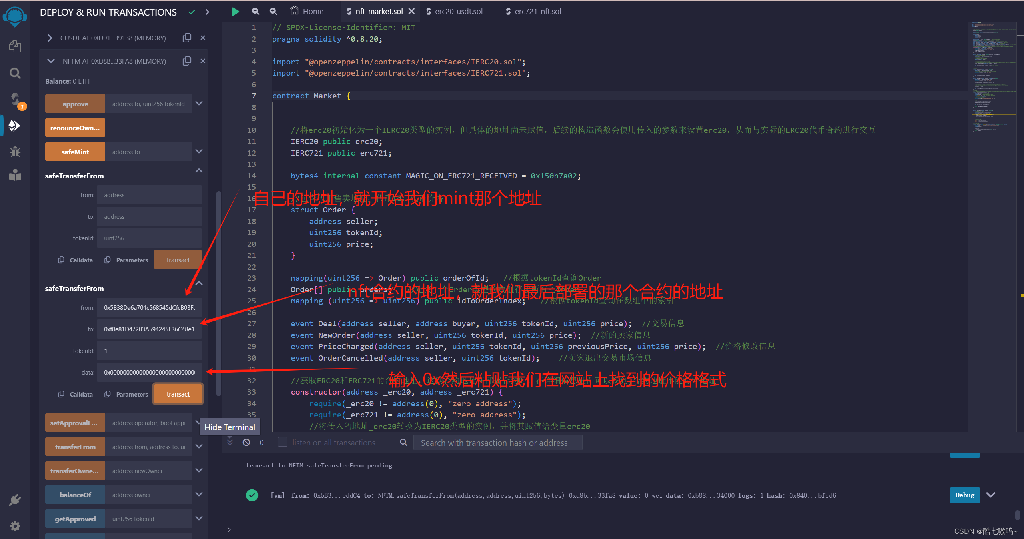Click the safeMint function button
The width and height of the screenshot is (1024, 539).
click(75, 152)
